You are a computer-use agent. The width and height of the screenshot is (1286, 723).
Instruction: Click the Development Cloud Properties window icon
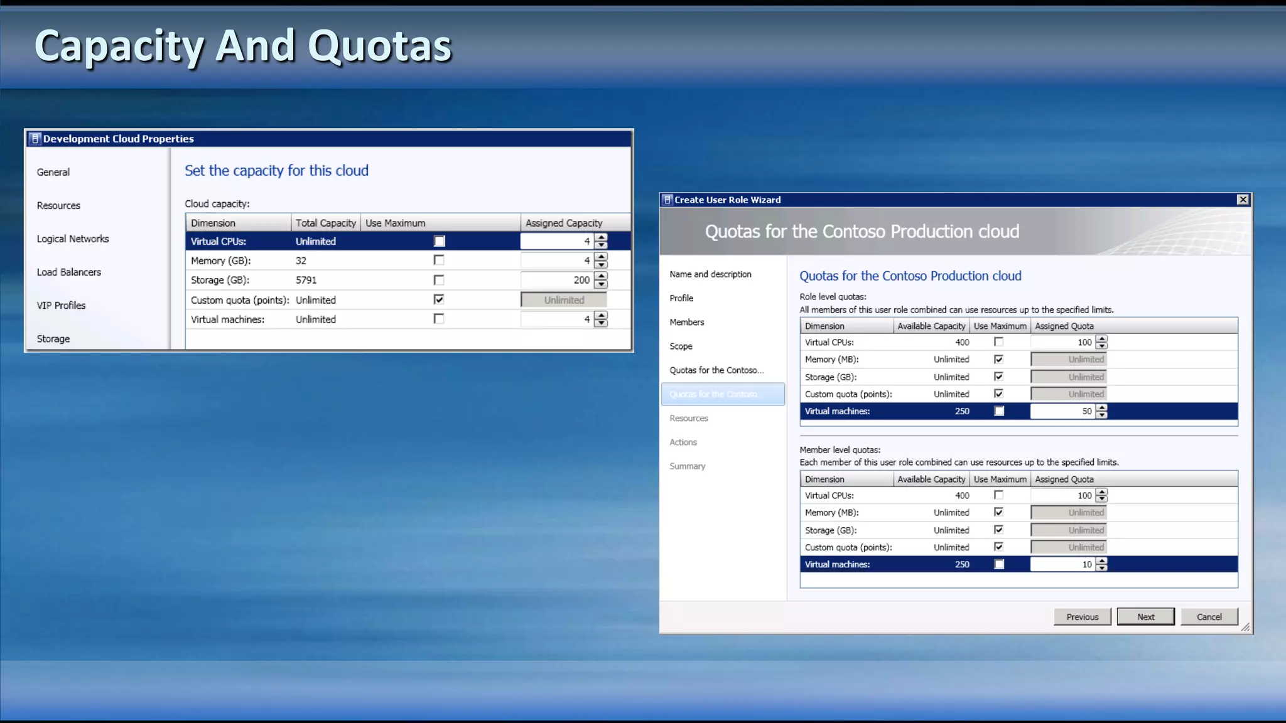tap(36, 139)
